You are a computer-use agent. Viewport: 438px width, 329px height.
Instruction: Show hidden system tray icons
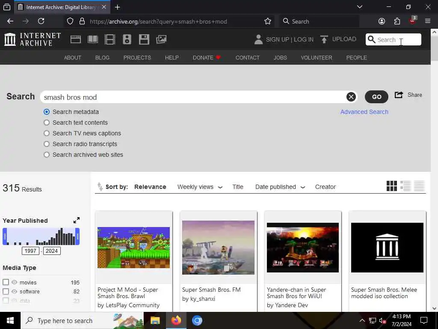[x=362, y=320]
